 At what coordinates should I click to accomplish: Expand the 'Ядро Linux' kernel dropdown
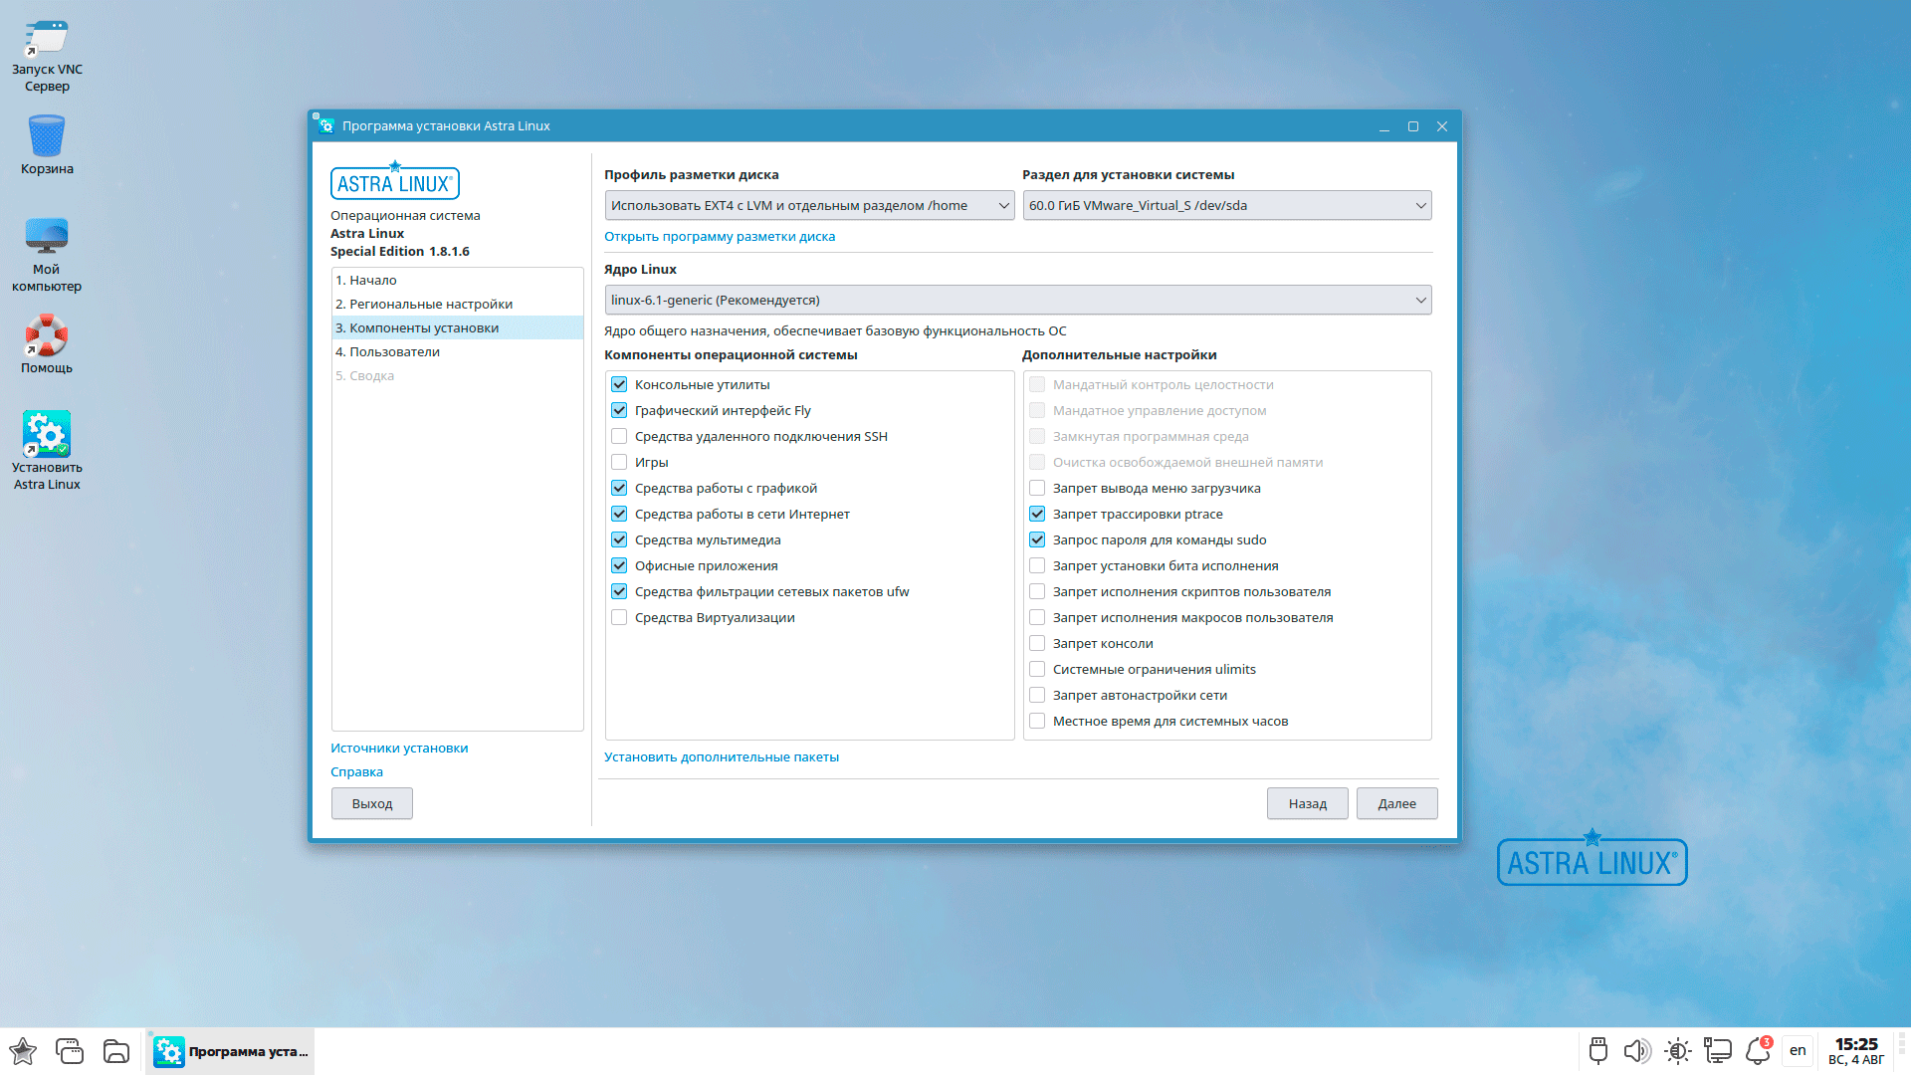[1017, 300]
